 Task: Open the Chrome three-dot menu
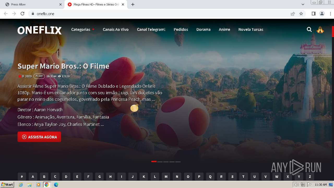(x=330, y=14)
